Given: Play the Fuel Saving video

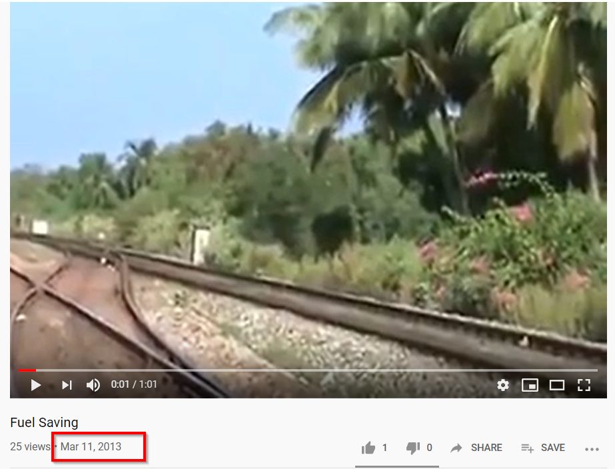Looking at the screenshot, I should [x=36, y=384].
